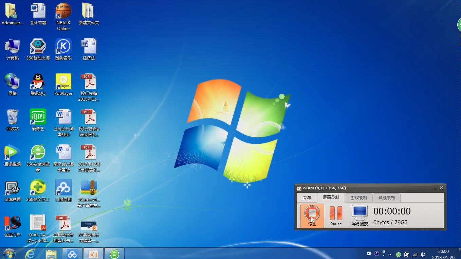Switch to the 游戏录制 tab
The image size is (461, 259).
[358, 197]
